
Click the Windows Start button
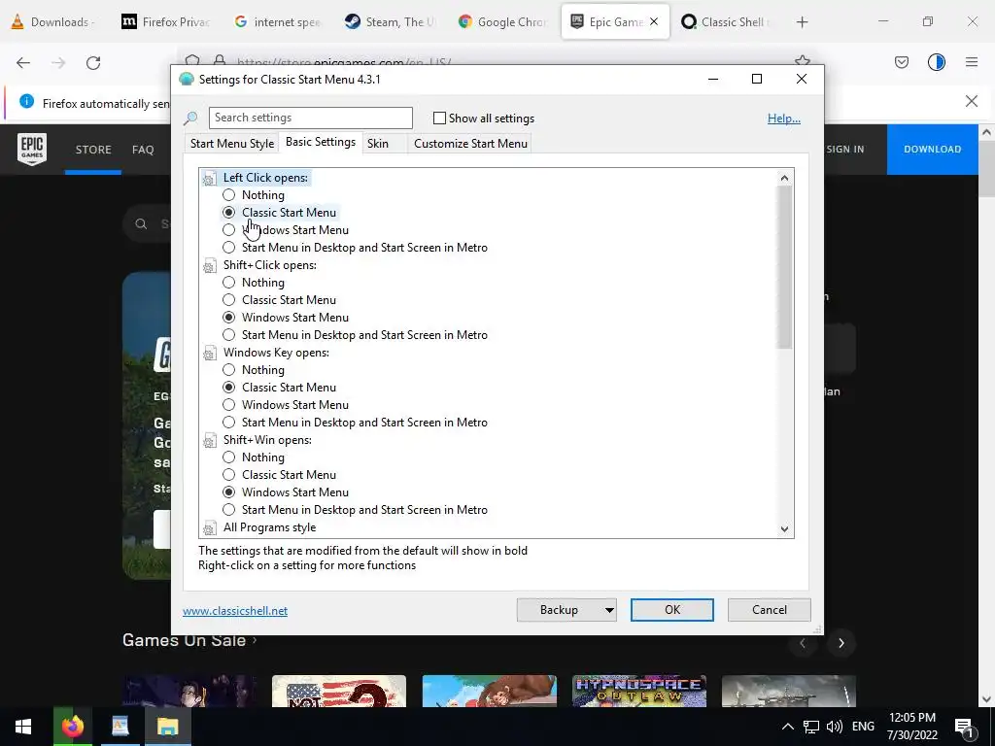tap(23, 727)
